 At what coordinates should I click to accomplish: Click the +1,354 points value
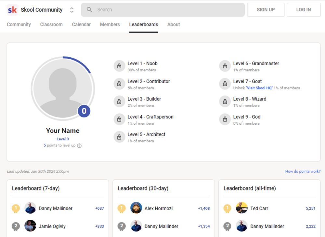coord(204,226)
